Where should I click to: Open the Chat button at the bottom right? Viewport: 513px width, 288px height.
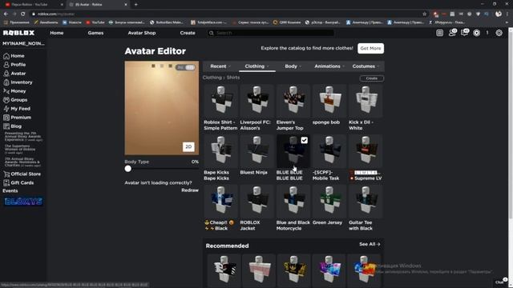[500, 282]
